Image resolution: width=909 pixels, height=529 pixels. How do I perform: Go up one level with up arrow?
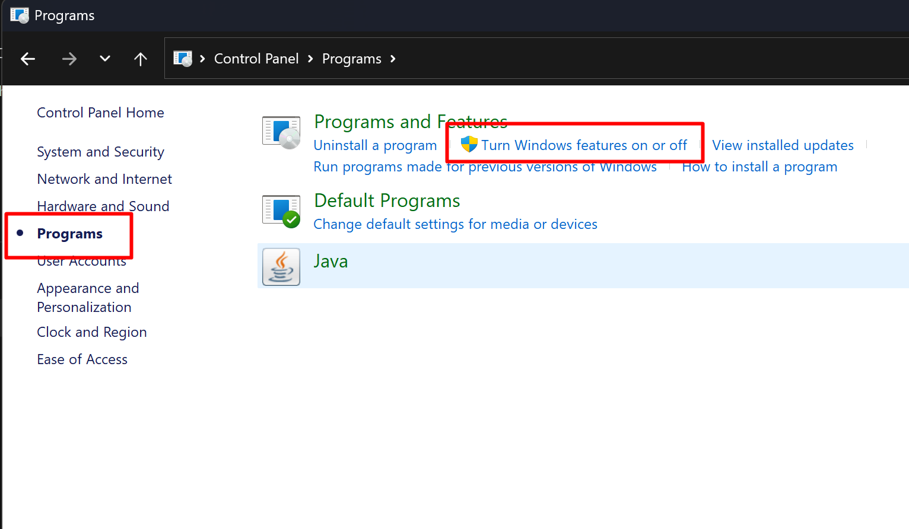click(141, 59)
